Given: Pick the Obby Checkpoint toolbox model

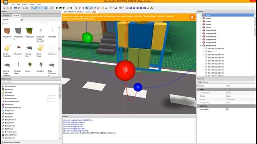Looking at the screenshot, I should click(52, 65).
